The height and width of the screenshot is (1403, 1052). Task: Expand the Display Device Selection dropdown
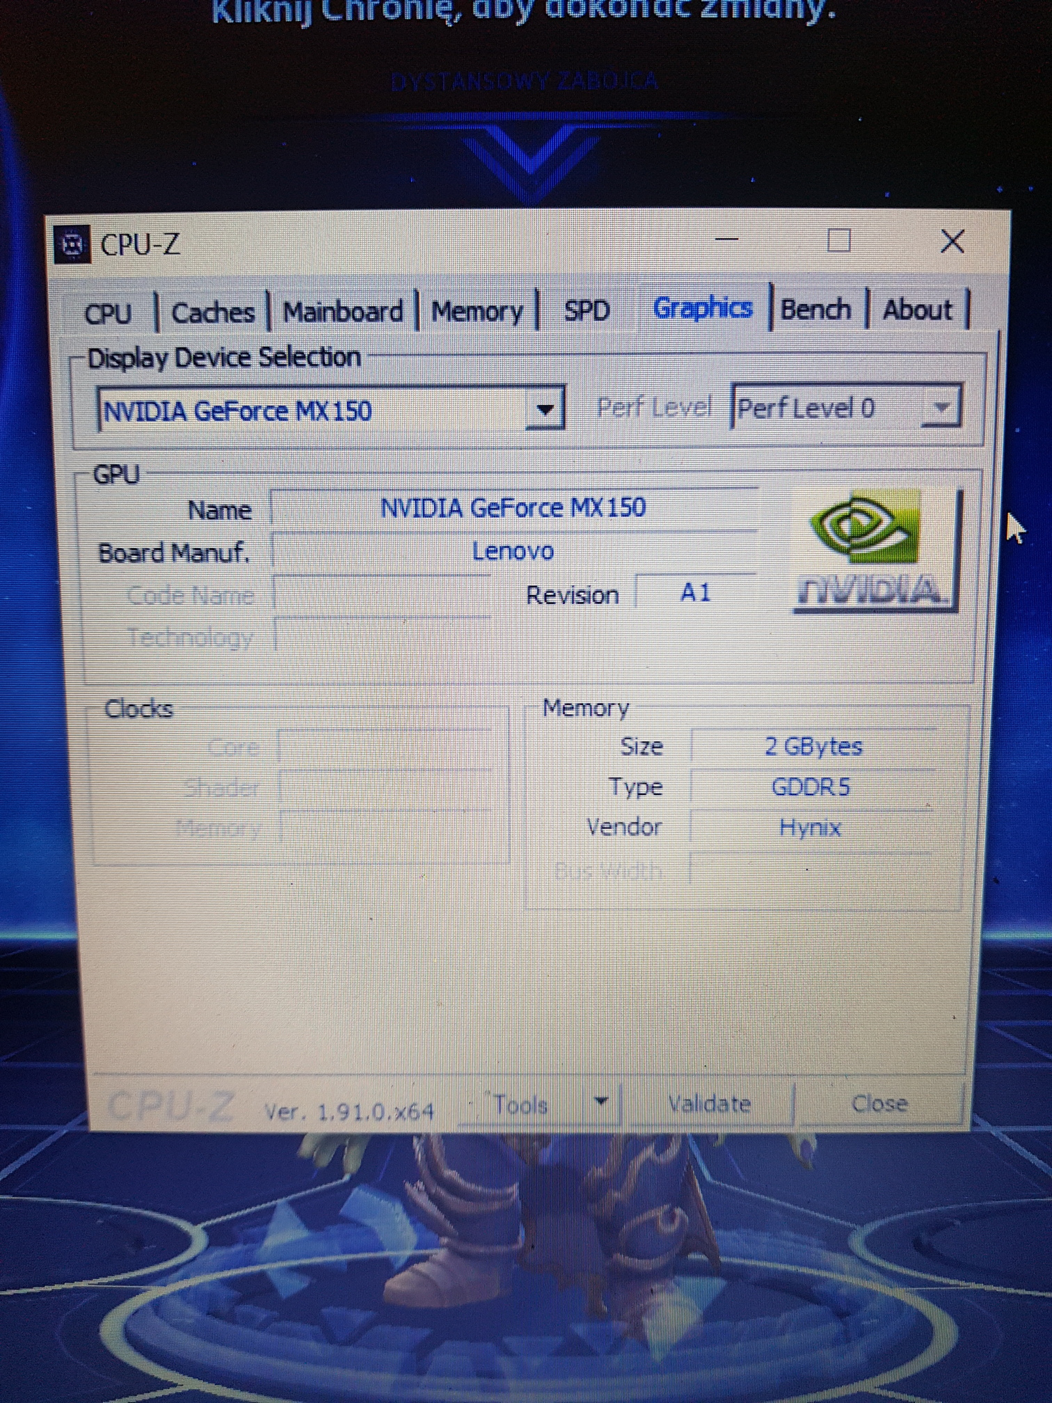click(544, 409)
